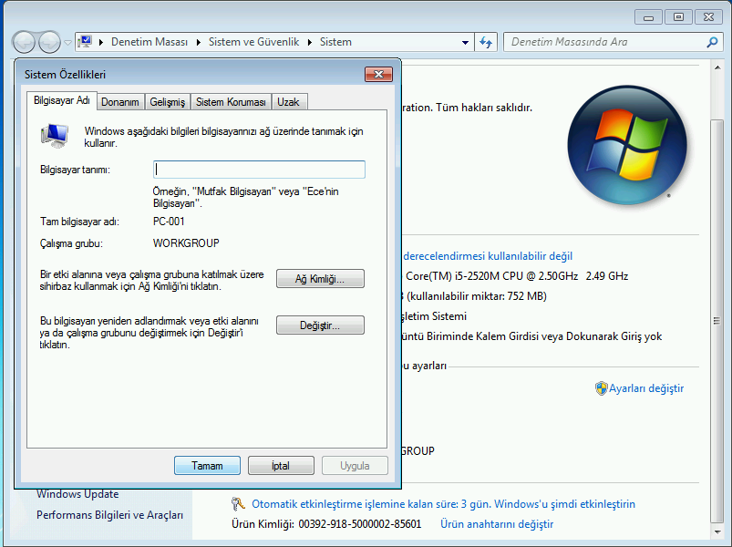Click the Back navigation arrow button
732x547 pixels.
[x=24, y=43]
